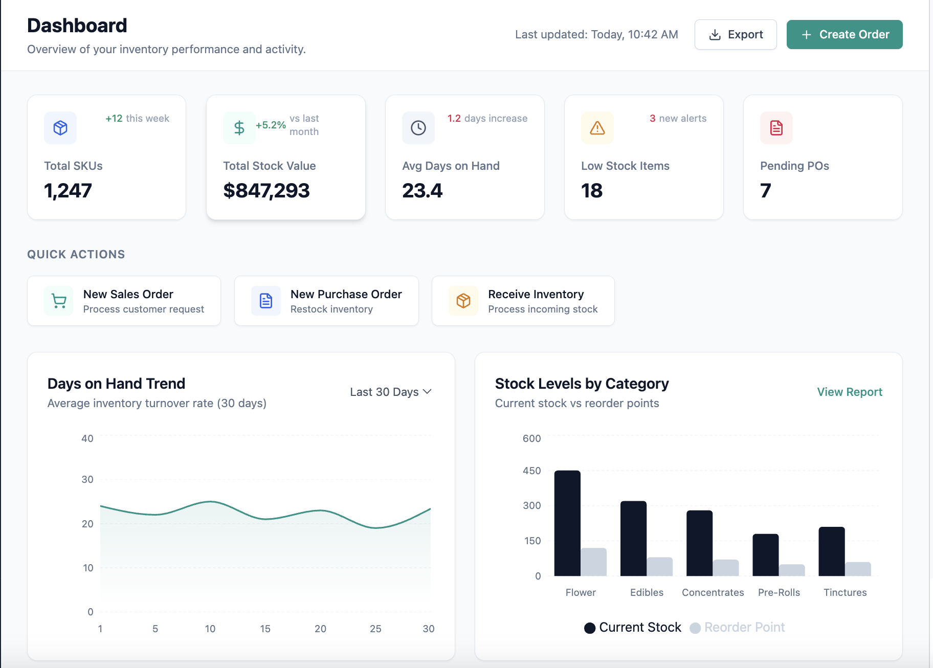The width and height of the screenshot is (933, 668).
Task: Click the shopping cart sales order icon
Action: pos(59,301)
